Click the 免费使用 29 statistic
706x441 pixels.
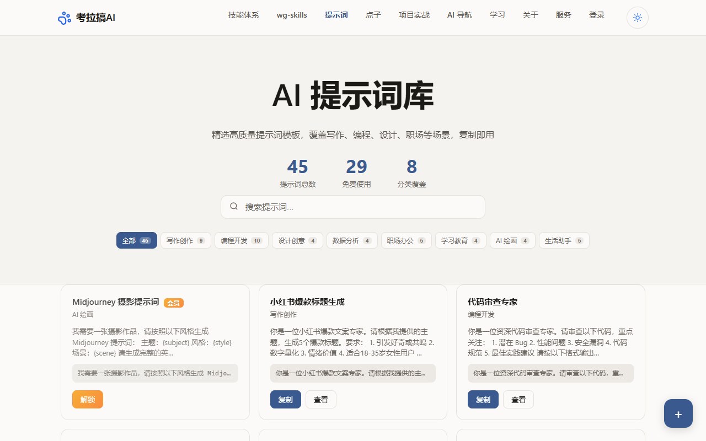click(356, 173)
